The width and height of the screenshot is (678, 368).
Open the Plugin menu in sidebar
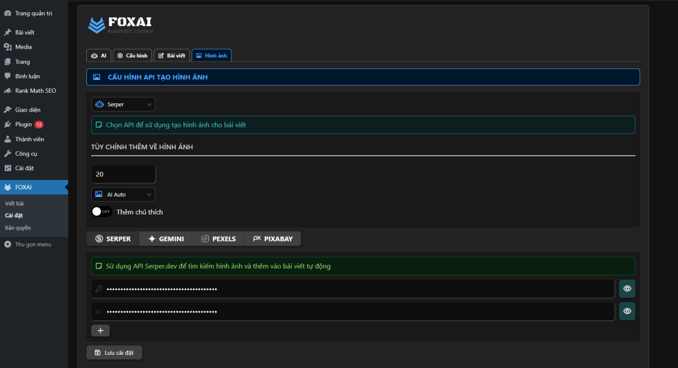click(x=23, y=124)
